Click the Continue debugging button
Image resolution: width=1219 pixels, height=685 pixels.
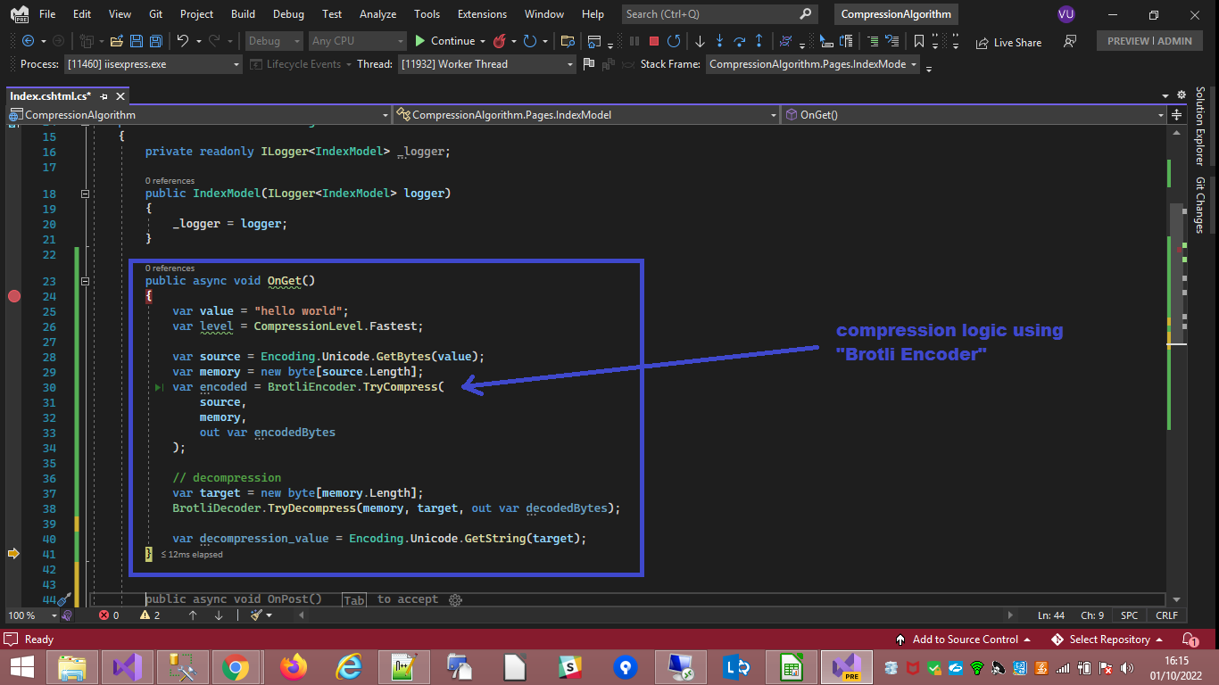coord(445,41)
